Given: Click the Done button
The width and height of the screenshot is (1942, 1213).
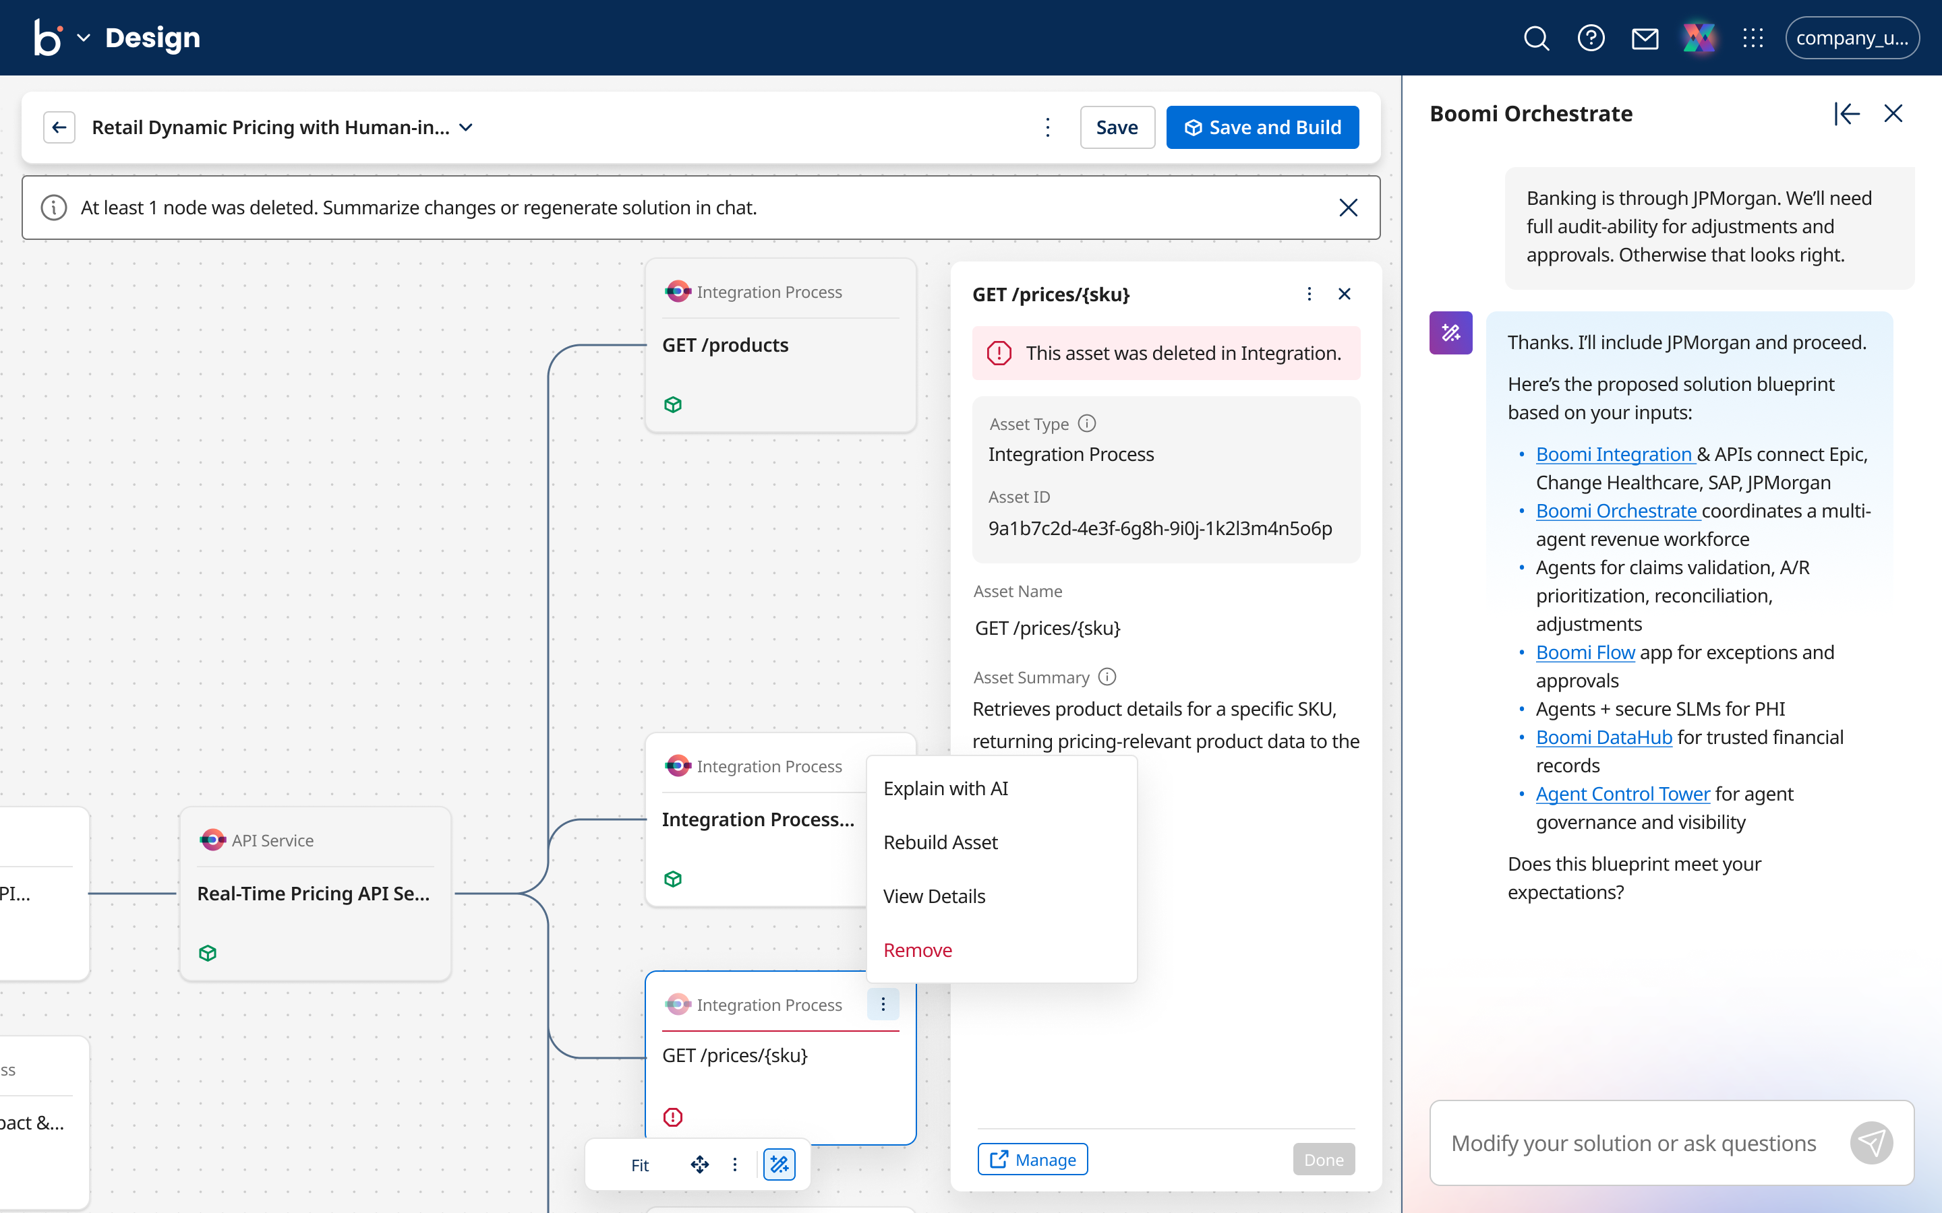Looking at the screenshot, I should point(1323,1159).
